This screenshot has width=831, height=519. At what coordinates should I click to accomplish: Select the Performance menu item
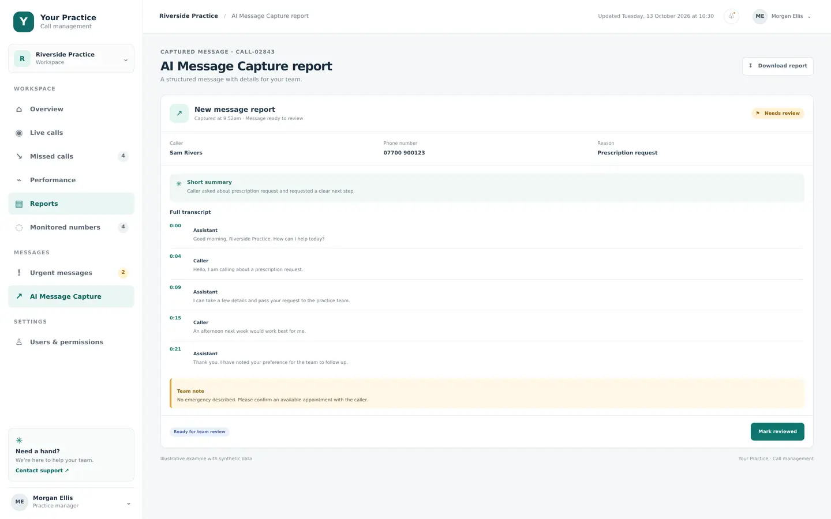pyautogui.click(x=71, y=180)
